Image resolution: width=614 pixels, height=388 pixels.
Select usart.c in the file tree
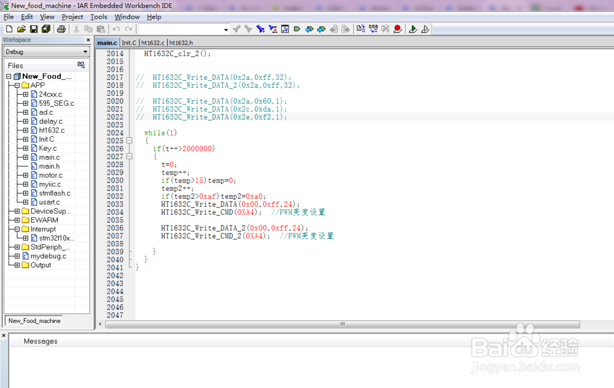tap(49, 202)
